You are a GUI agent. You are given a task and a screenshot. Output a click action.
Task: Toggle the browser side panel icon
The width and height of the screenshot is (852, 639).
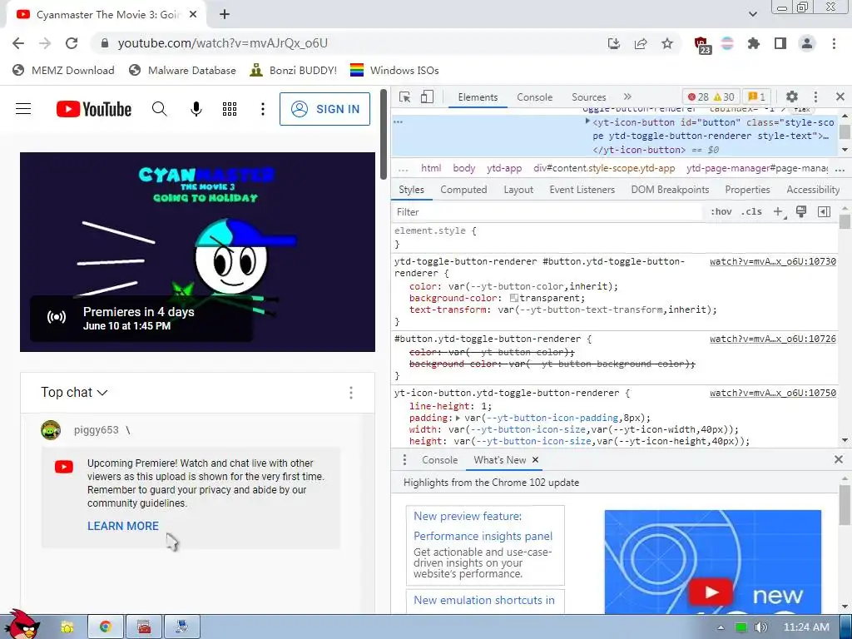point(780,43)
